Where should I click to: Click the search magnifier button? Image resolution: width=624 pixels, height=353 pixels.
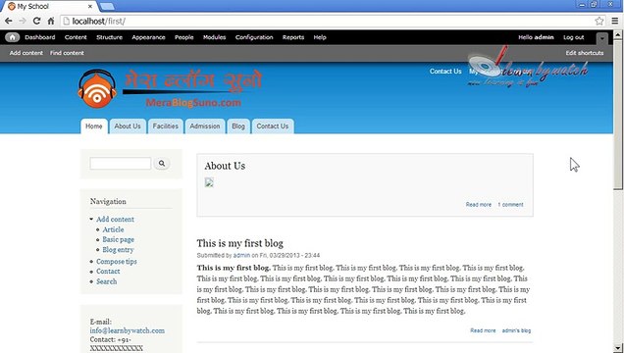click(x=162, y=163)
